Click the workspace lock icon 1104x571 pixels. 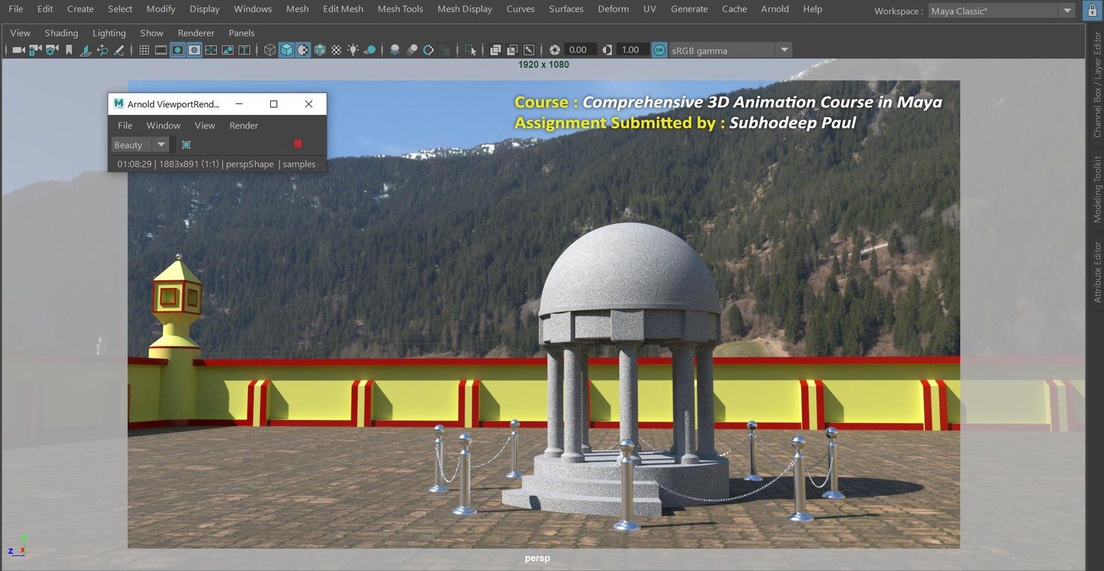point(1092,10)
